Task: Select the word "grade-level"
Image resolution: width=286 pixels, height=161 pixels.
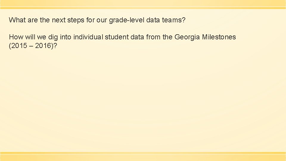Action: click(x=126, y=20)
